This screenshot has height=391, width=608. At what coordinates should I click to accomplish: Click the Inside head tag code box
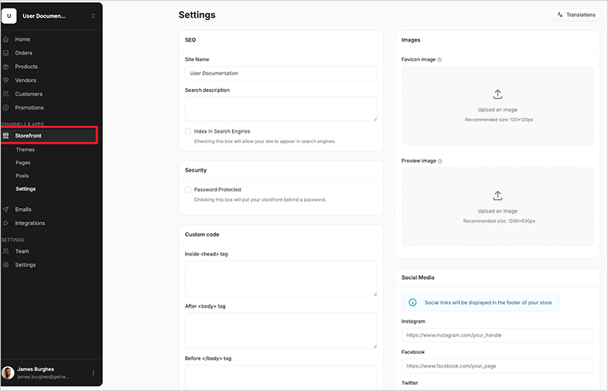281,279
